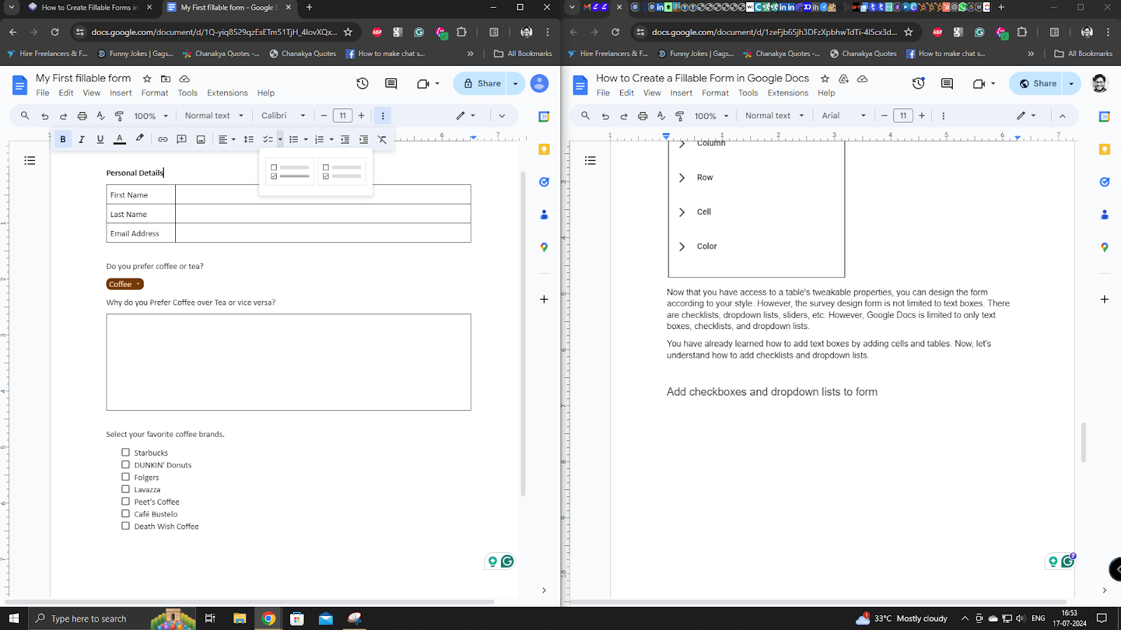Click the Share button
The width and height of the screenshot is (1121, 630).
pyautogui.click(x=485, y=83)
